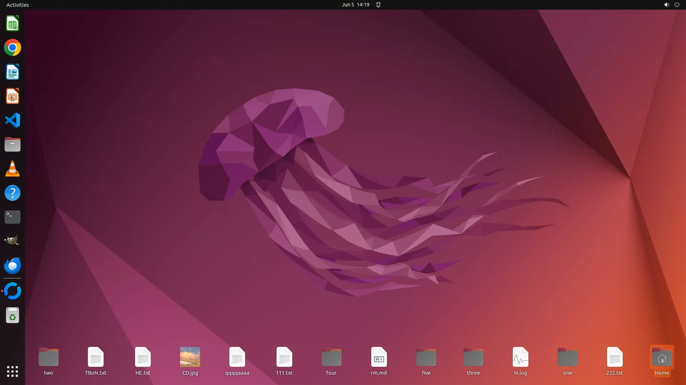Select the Home folder on desktop
The height and width of the screenshot is (385, 686).
point(662,358)
